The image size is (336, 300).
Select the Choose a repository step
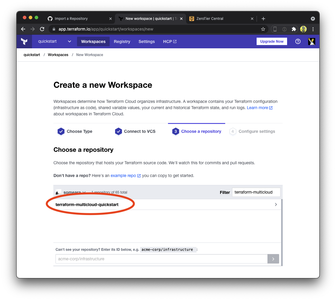196,131
